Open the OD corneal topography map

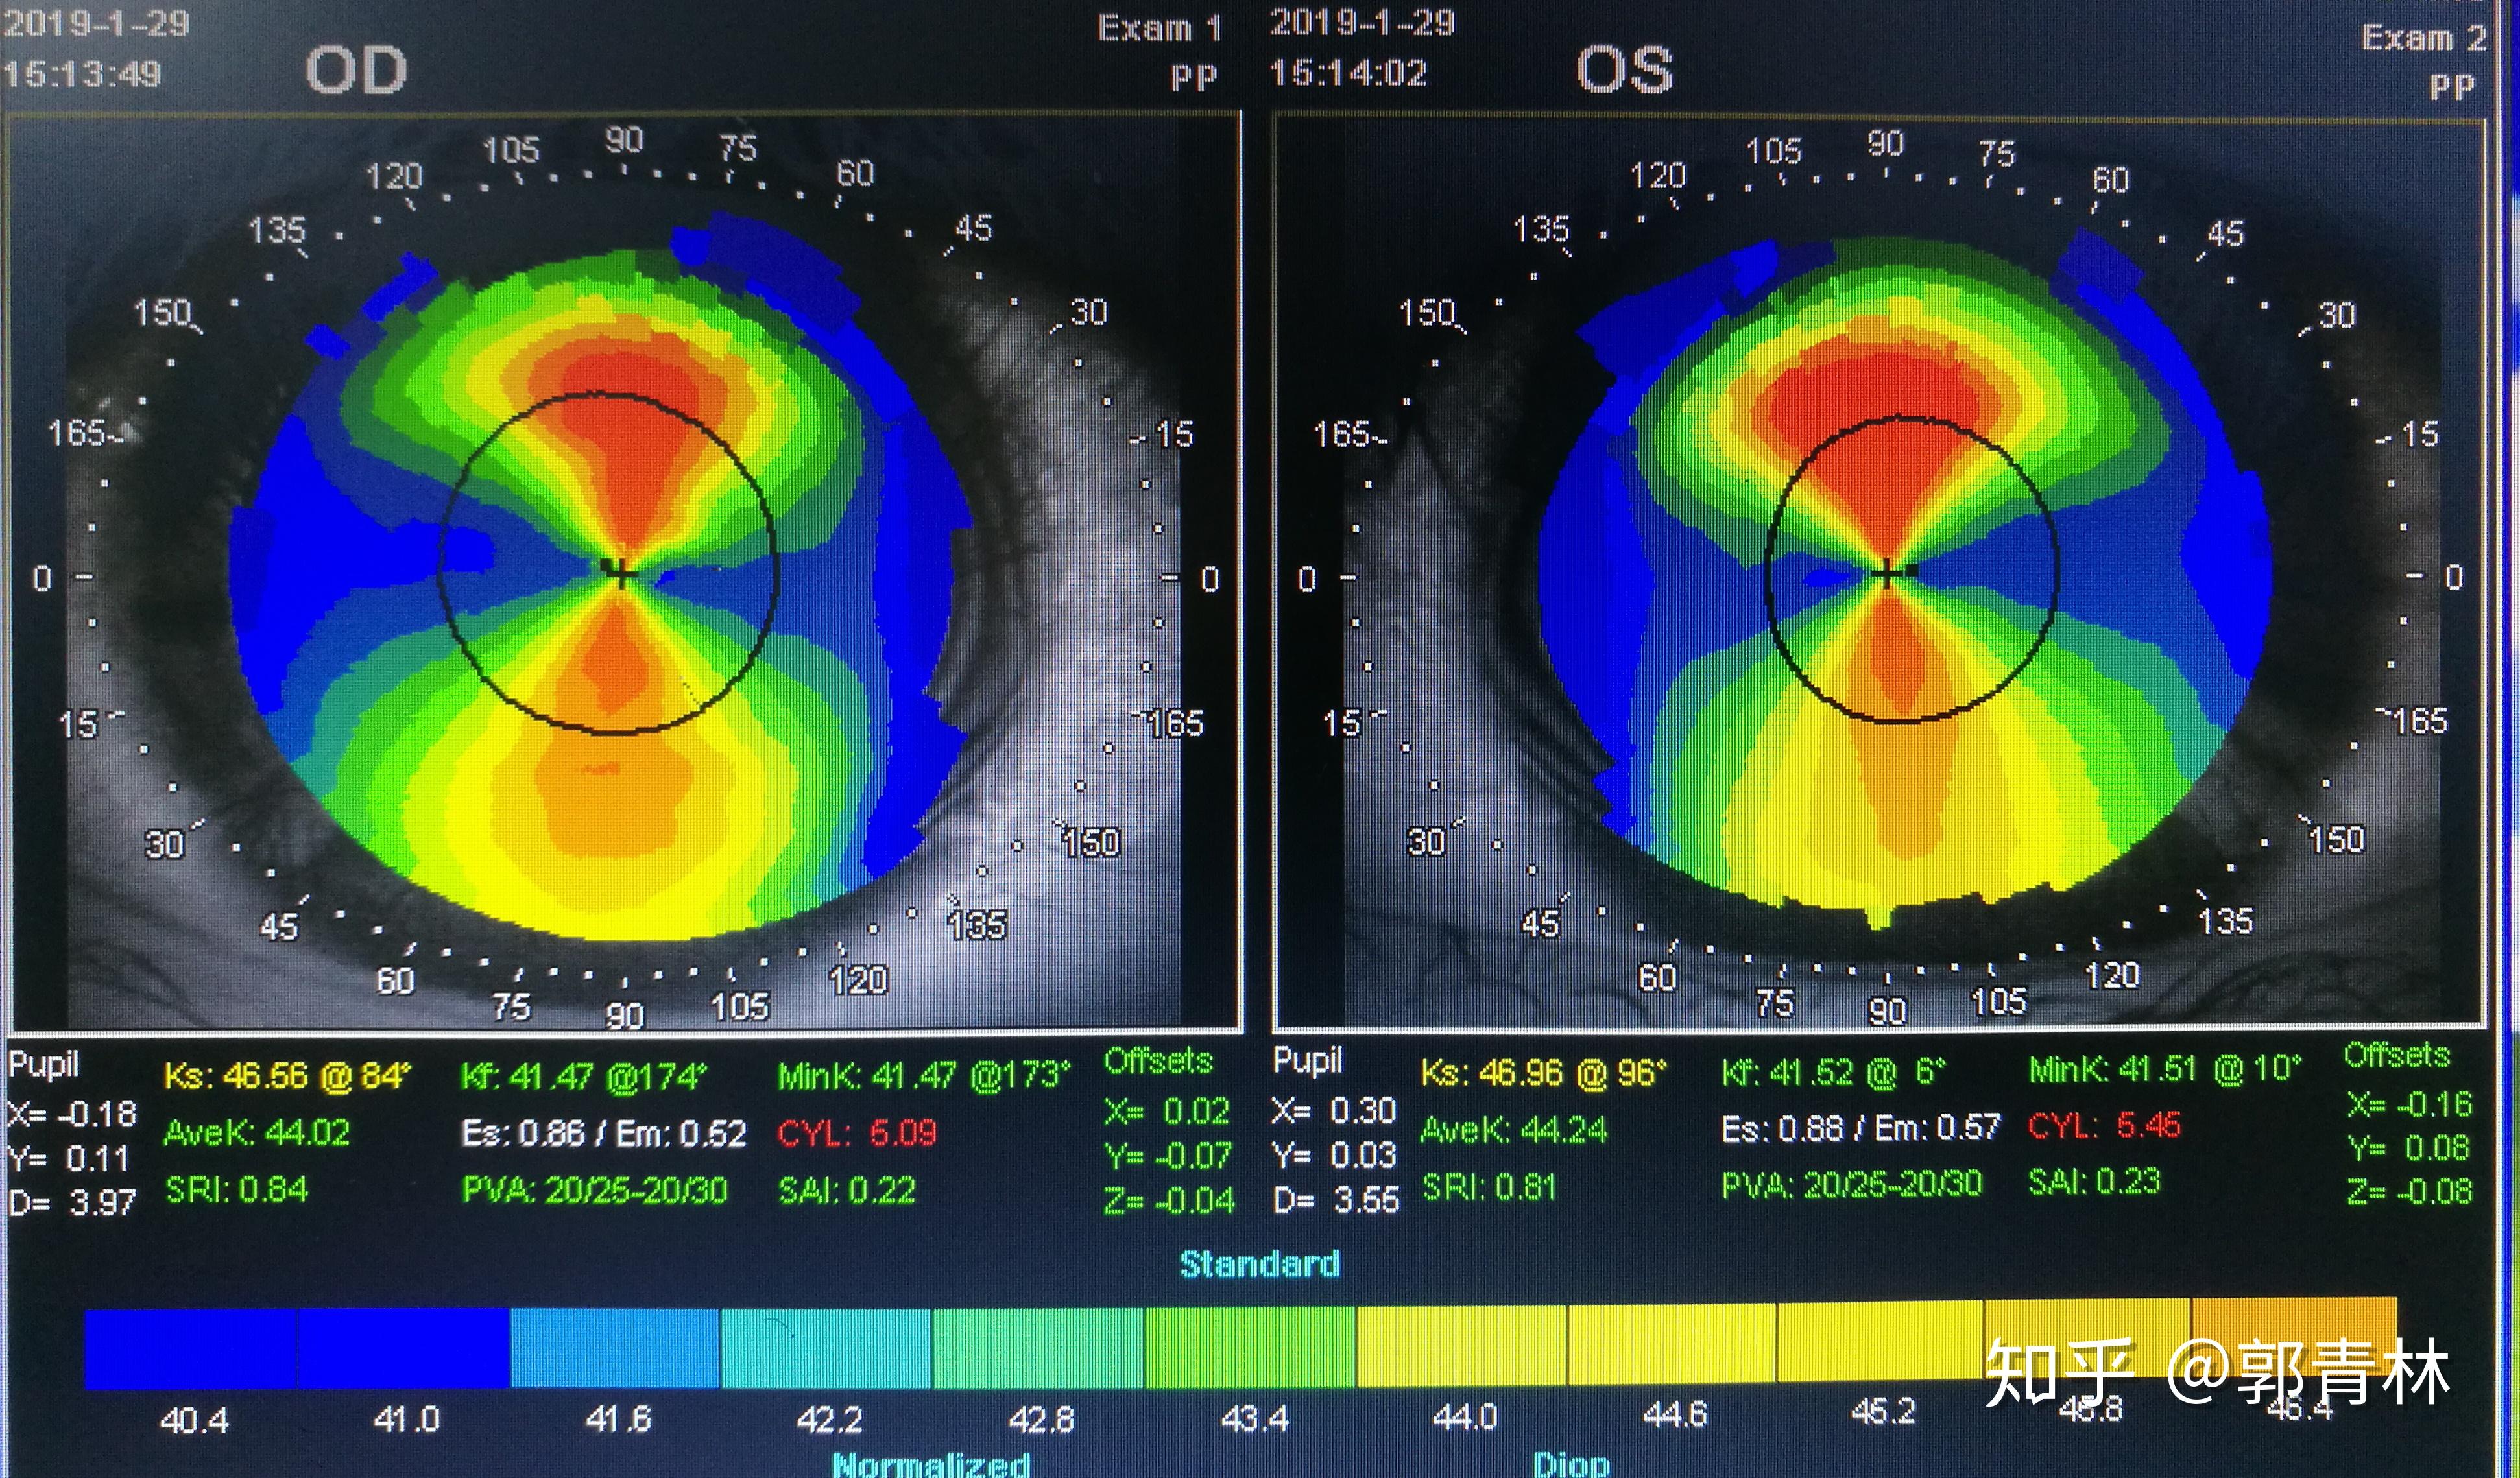(x=625, y=572)
